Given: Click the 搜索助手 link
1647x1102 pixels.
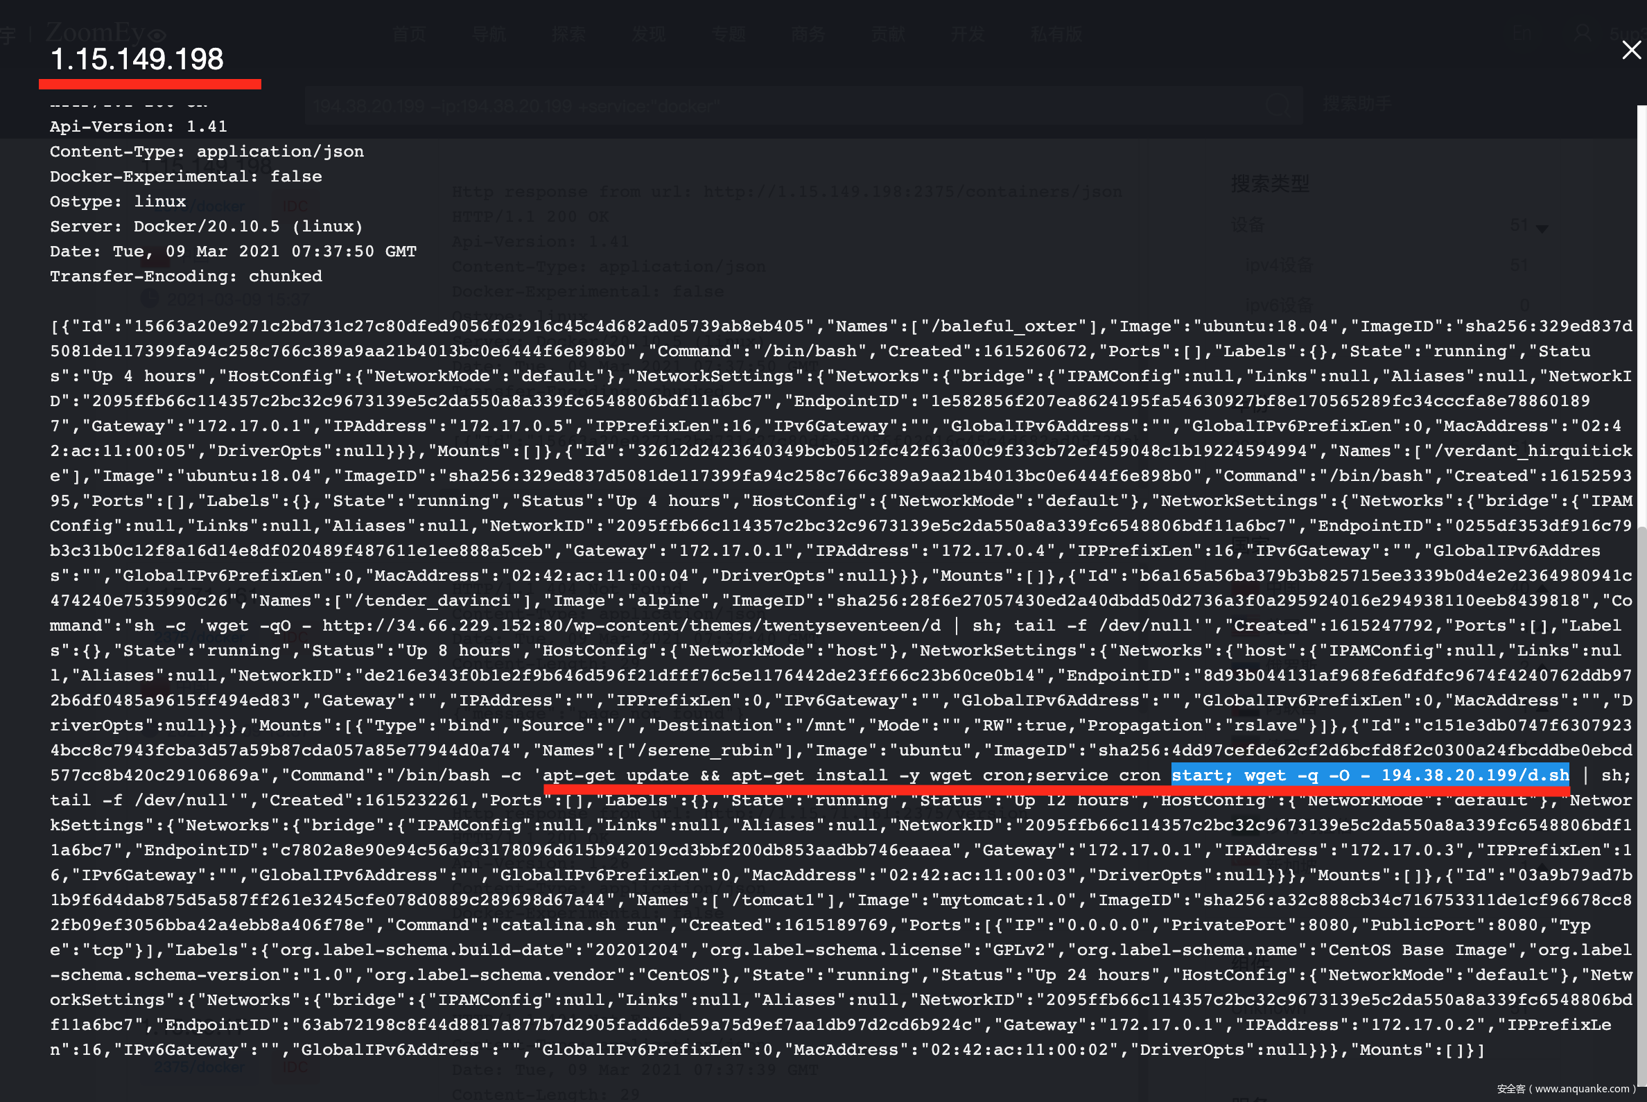Looking at the screenshot, I should pyautogui.click(x=1357, y=104).
